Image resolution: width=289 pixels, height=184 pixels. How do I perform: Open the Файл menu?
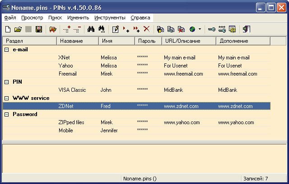tap(10, 18)
